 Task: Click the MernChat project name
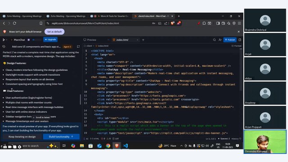[x=19, y=40]
